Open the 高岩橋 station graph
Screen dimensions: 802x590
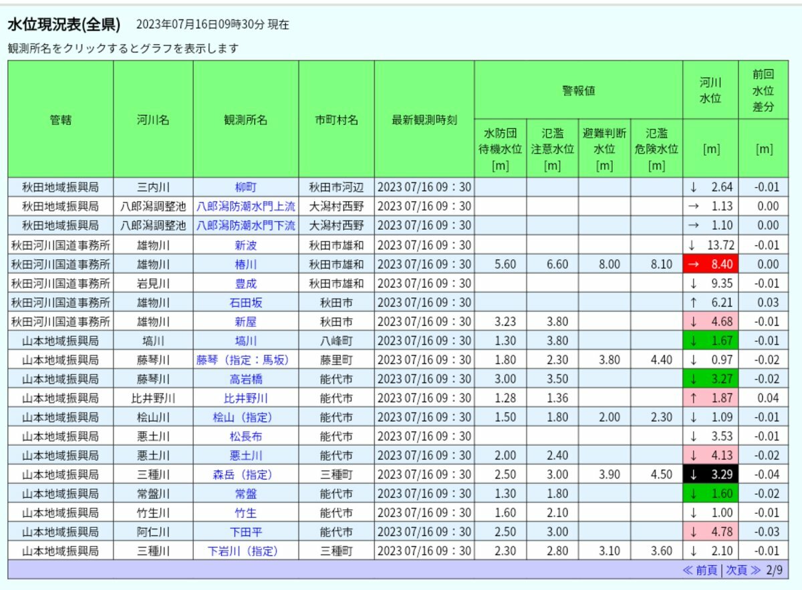[245, 380]
